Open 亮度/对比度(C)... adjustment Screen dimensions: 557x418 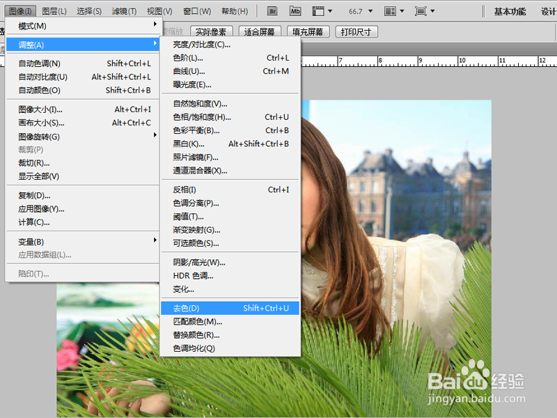point(230,45)
